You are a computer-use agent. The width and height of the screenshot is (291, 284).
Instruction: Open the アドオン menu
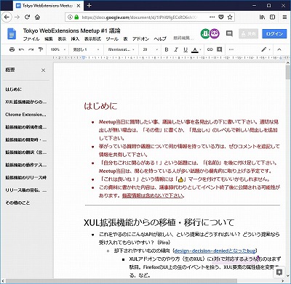pos(140,38)
